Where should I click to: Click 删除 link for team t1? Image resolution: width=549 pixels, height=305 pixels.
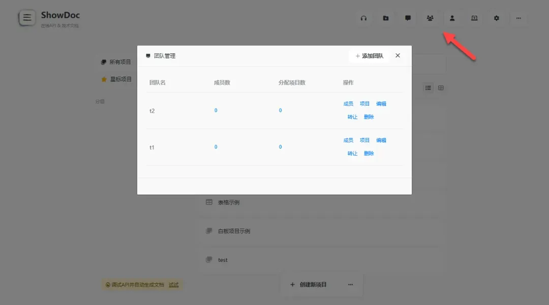click(x=369, y=153)
